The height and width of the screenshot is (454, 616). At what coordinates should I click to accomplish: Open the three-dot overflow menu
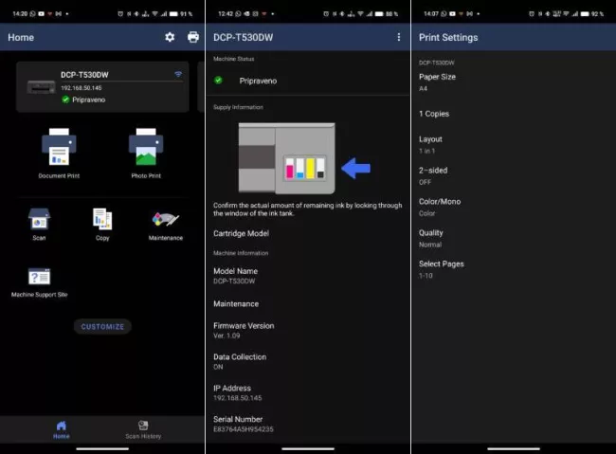(398, 37)
